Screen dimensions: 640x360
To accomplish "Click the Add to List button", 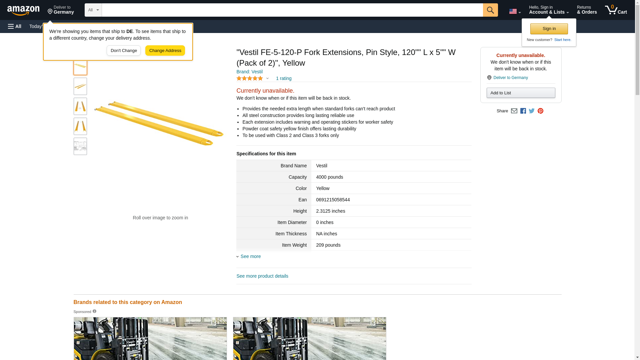I will pyautogui.click(x=521, y=93).
